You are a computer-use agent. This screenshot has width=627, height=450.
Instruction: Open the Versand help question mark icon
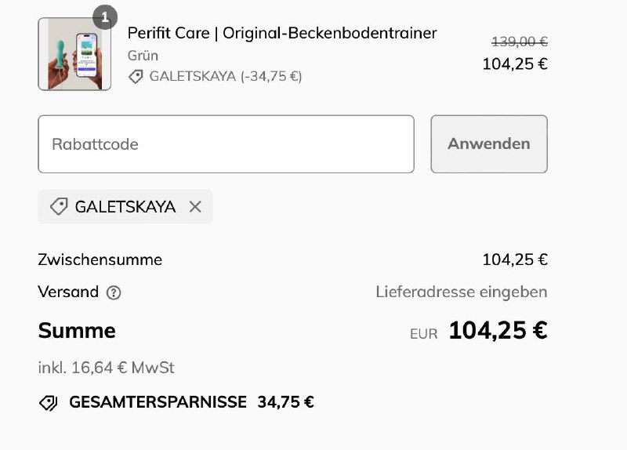(x=114, y=292)
